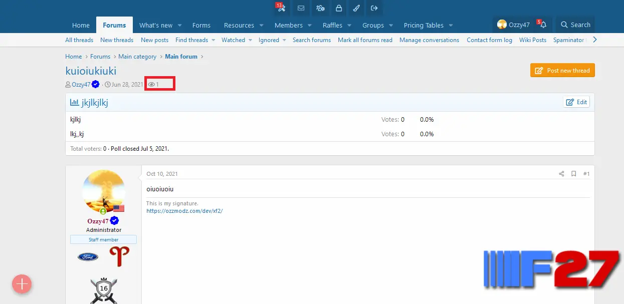Click the users-cog icon in top bar
This screenshot has width=624, height=304.
pyautogui.click(x=320, y=8)
